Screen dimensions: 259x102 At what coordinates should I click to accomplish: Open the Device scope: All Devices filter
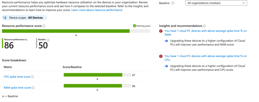(24, 18)
